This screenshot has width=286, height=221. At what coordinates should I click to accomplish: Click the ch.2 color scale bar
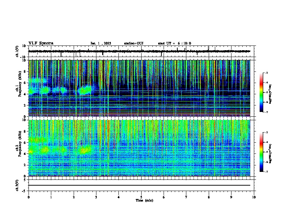[x=261, y=152]
